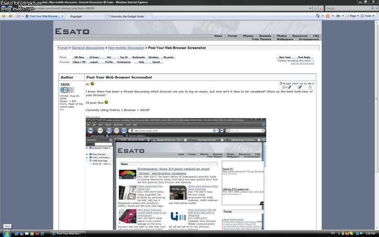This screenshot has width=379, height=237.
Task: Expand the search provider dropdown
Action: coord(377,8)
